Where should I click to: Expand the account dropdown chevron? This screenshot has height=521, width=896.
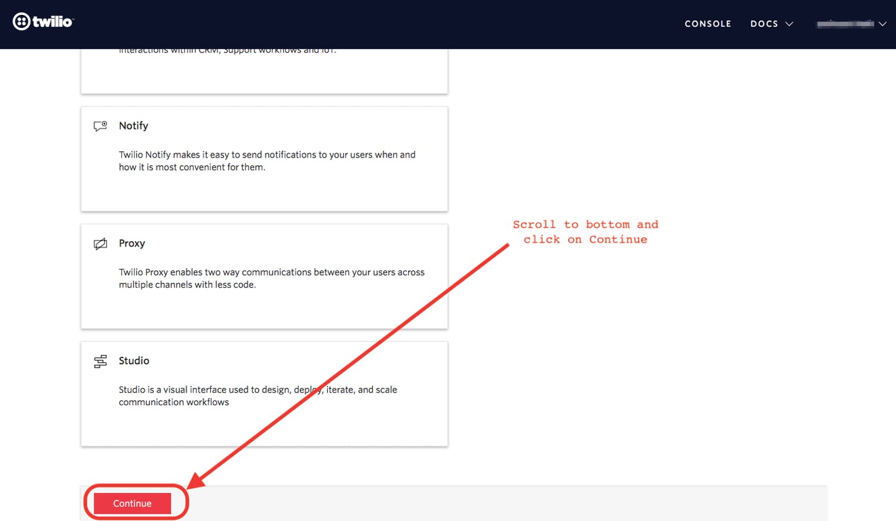[882, 24]
